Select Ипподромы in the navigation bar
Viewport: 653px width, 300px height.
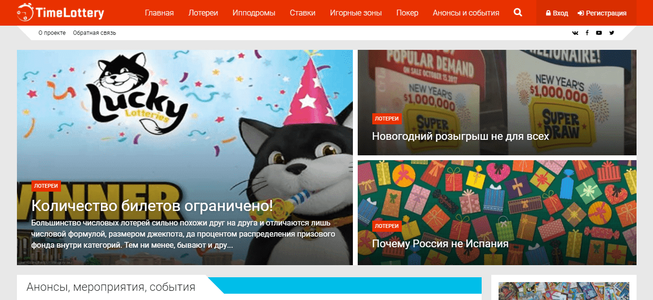254,13
